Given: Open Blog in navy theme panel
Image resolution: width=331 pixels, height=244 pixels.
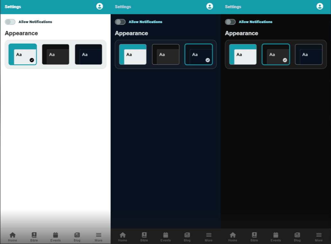Looking at the screenshot, I should (187, 237).
